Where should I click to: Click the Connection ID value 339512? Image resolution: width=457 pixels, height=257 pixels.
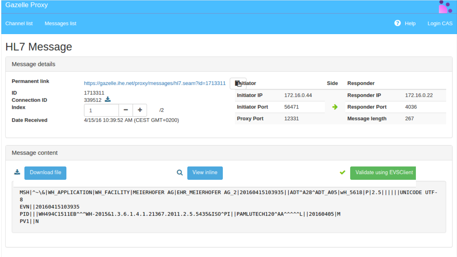[x=93, y=100]
